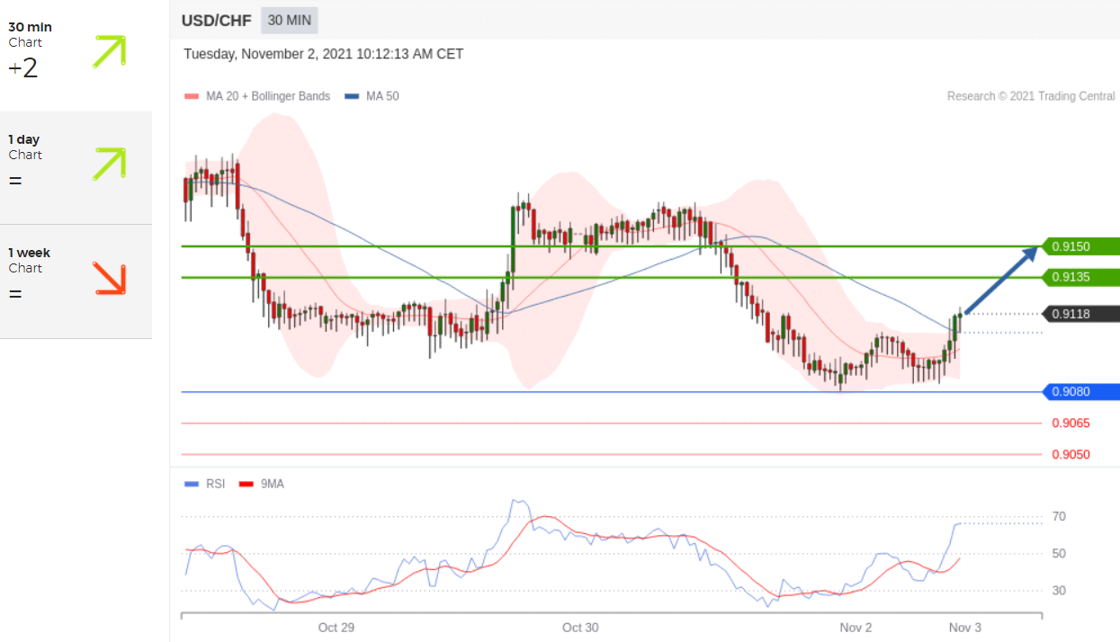Viewport: 1120px width, 642px height.
Task: Click the +2 score under 30 min
Action: 23,68
